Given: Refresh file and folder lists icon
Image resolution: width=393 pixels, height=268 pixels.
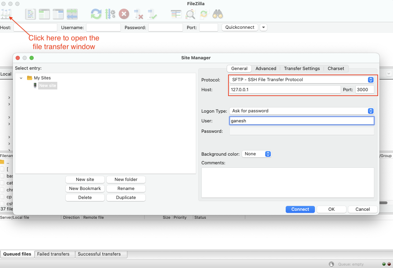Looking at the screenshot, I should pyautogui.click(x=96, y=14).
